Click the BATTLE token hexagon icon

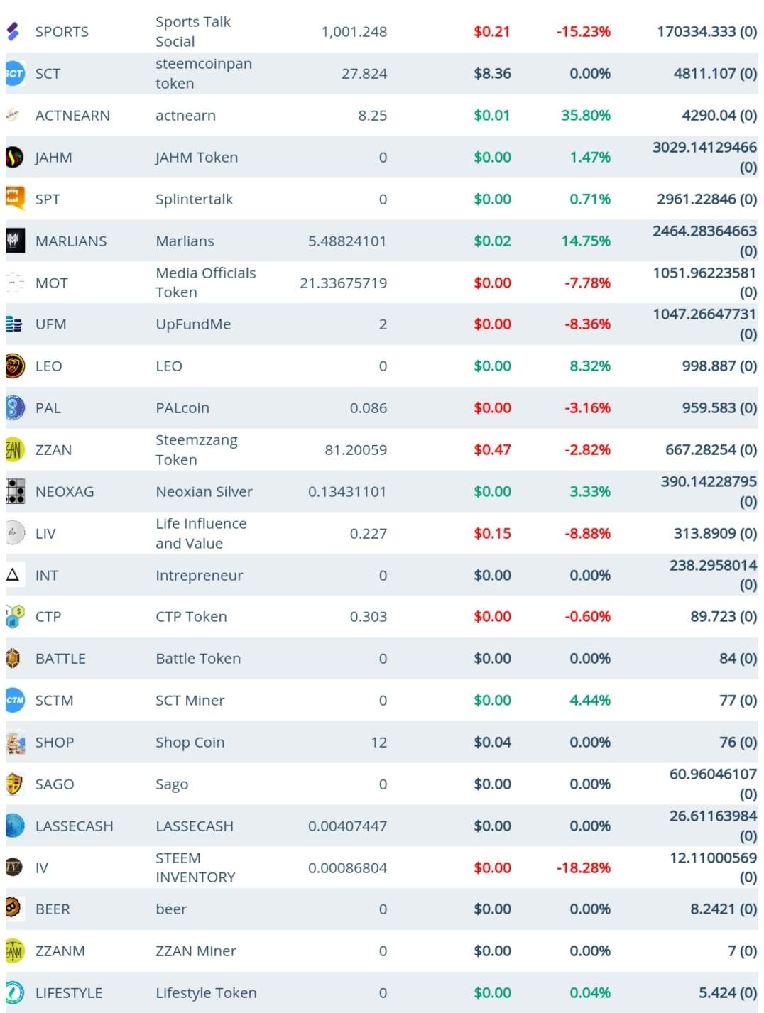pos(13,659)
